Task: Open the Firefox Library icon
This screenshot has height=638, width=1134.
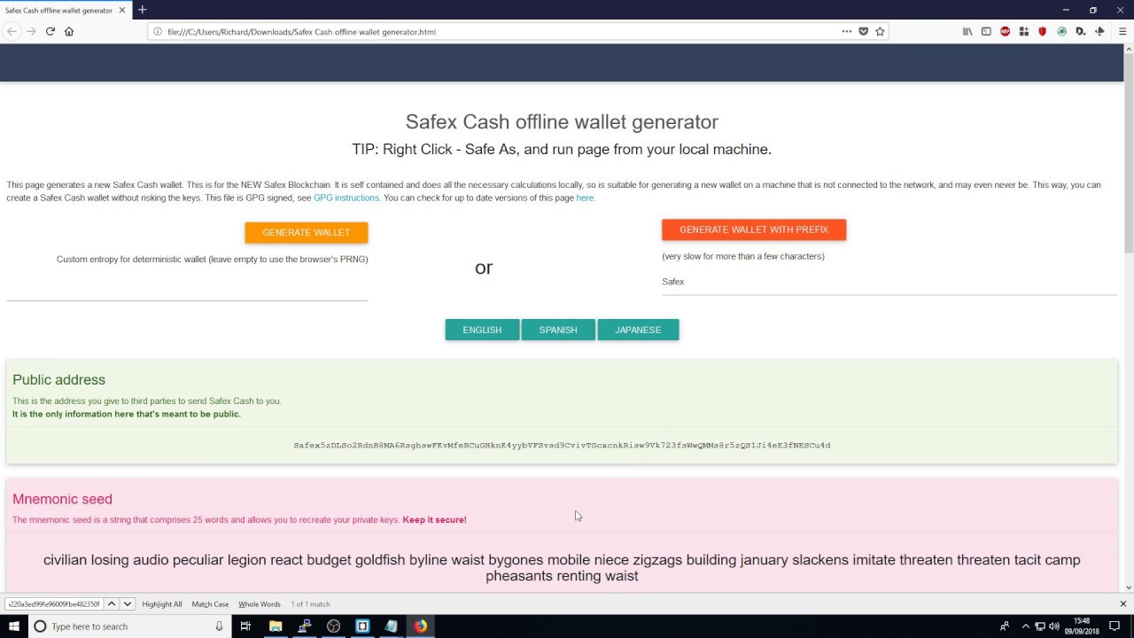Action: (967, 31)
